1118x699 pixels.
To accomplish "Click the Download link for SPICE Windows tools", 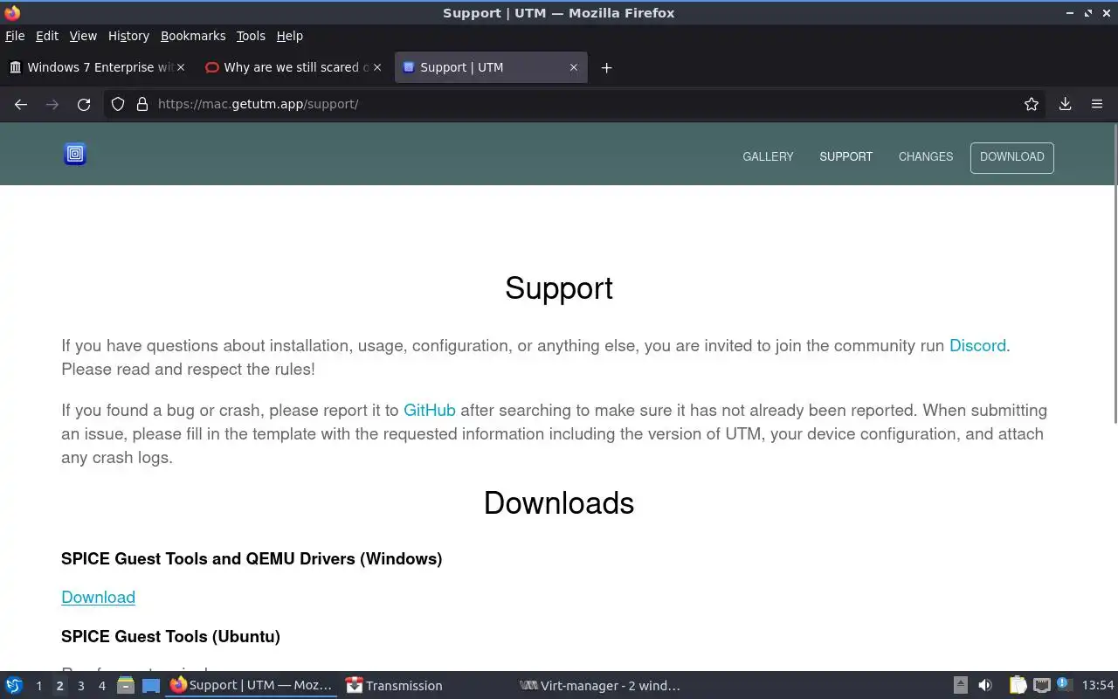I will [98, 598].
